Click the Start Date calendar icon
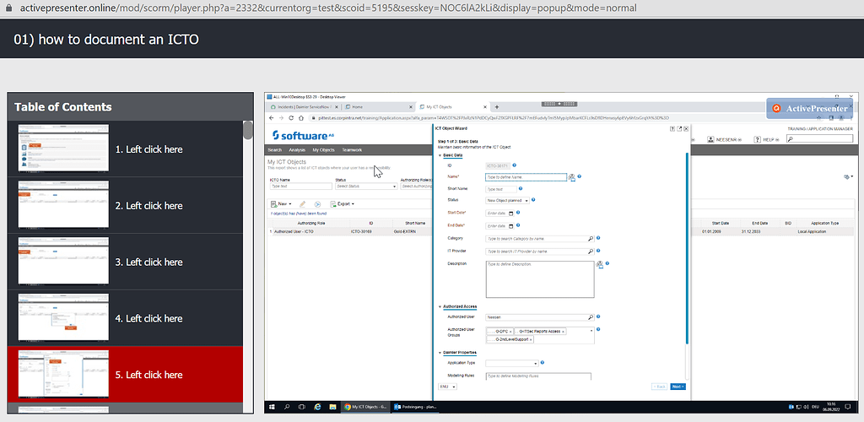The image size is (864, 422). [511, 214]
